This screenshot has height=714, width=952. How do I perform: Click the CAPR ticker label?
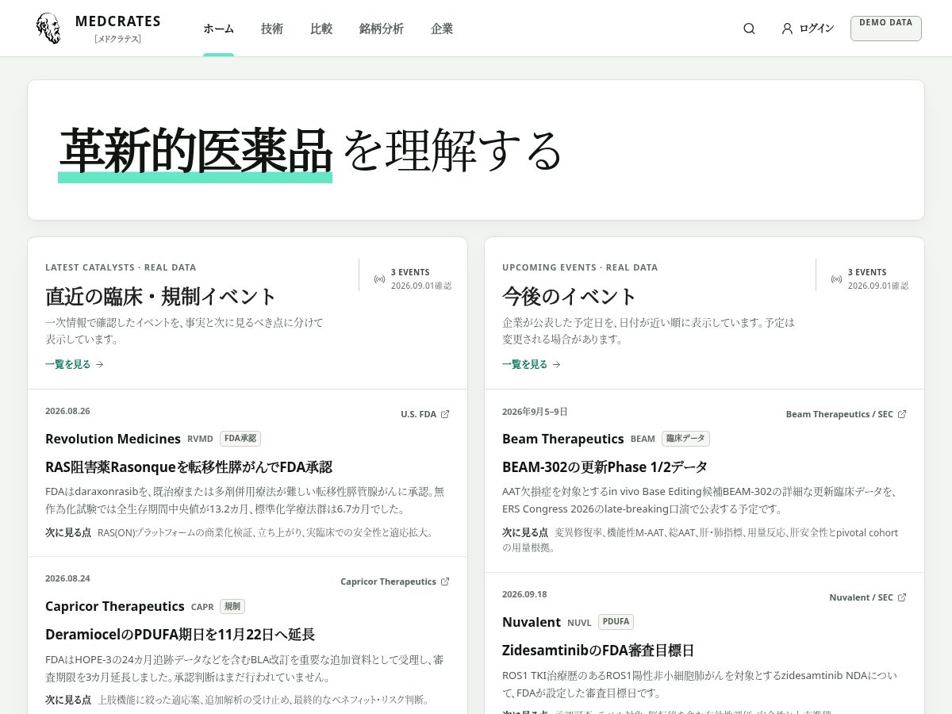pos(202,607)
